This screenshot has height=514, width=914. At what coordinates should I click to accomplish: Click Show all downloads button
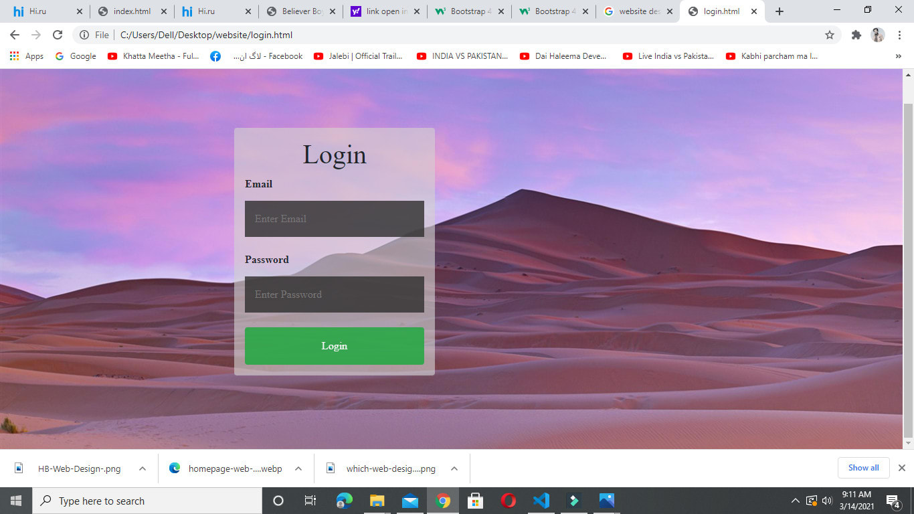click(x=863, y=468)
